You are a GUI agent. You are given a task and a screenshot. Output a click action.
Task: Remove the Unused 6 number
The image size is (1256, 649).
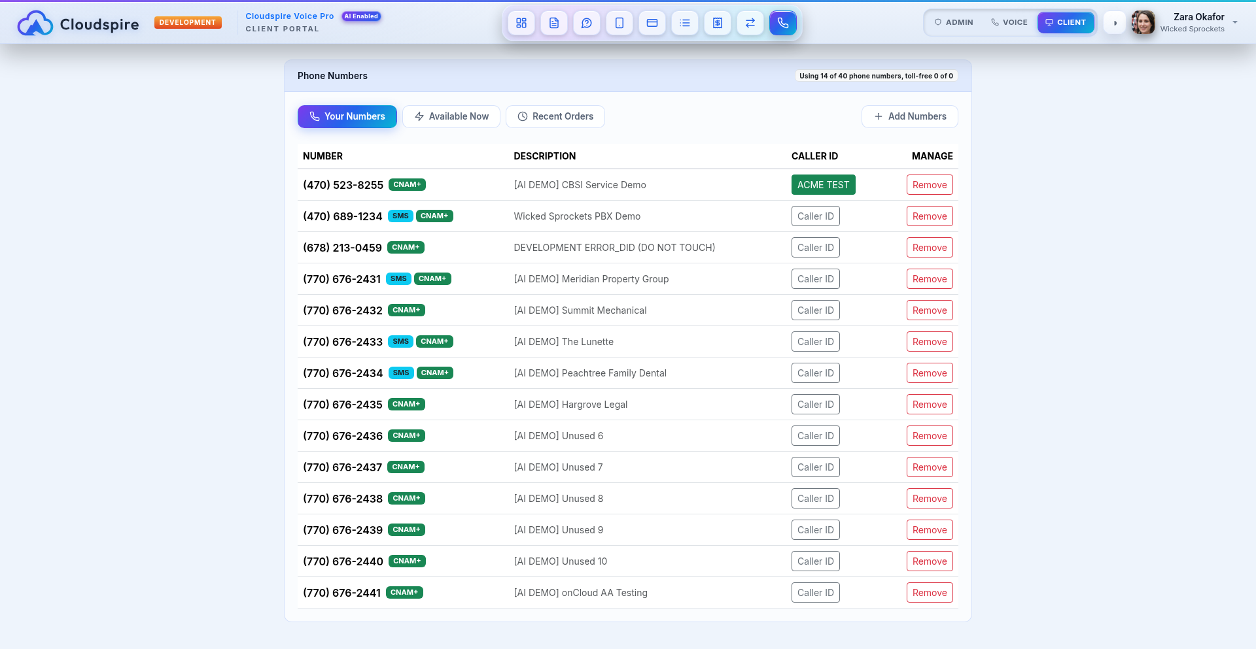(x=930, y=436)
